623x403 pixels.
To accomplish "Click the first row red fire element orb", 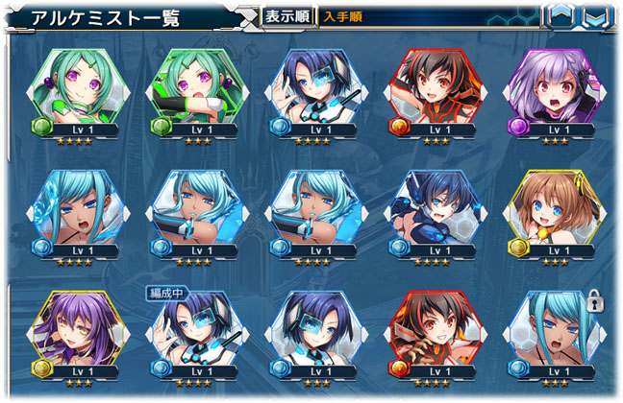I will [x=399, y=128].
